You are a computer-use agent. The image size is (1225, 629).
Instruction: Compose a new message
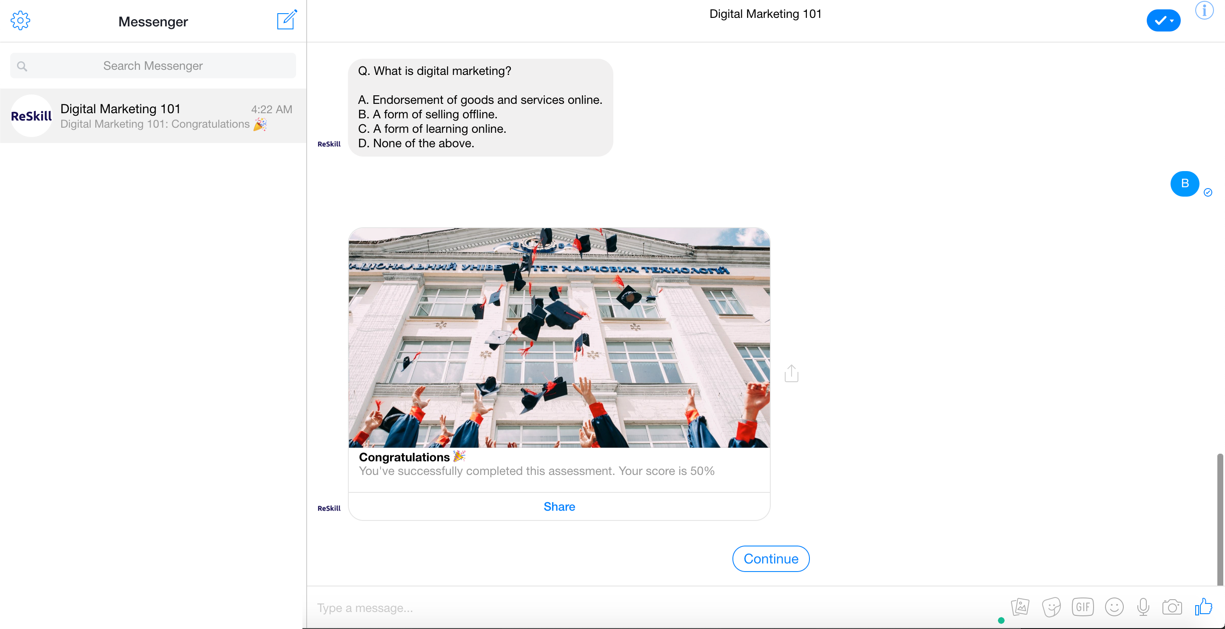pos(286,20)
